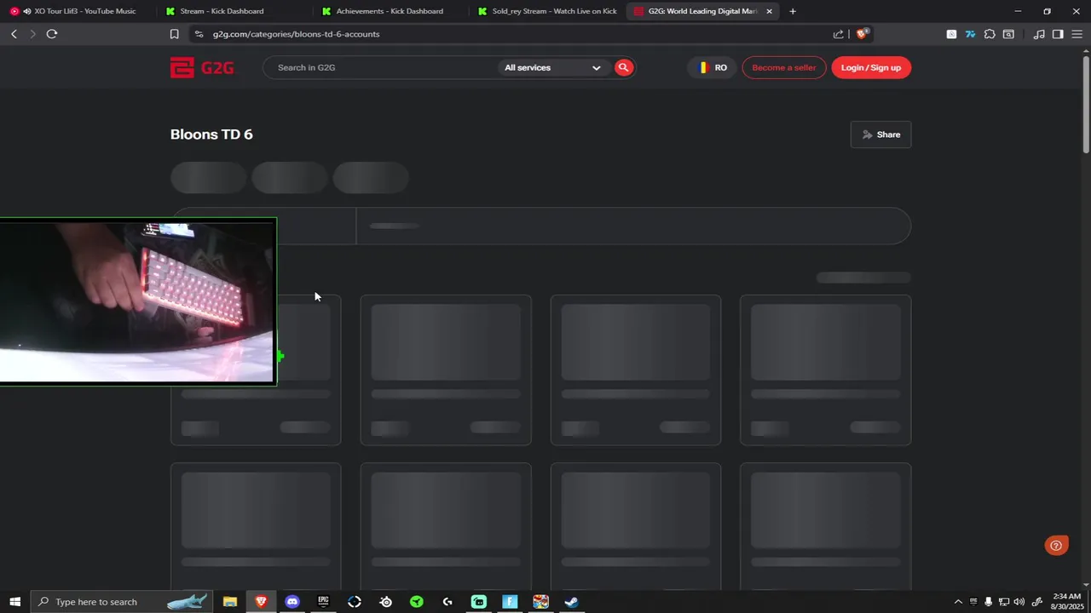Open File Explorer from the taskbar

[230, 602]
